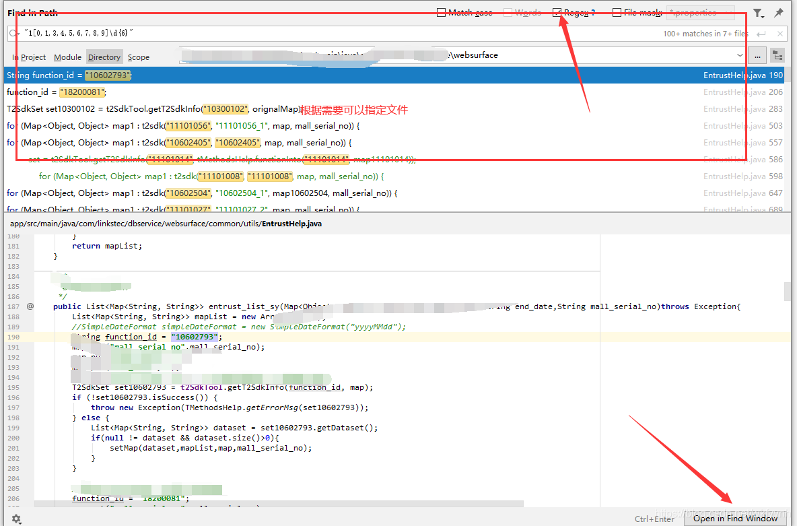Viewport: 797px width, 526px height.
Task: Expand the directory path dropdown arrow
Action: tap(740, 55)
